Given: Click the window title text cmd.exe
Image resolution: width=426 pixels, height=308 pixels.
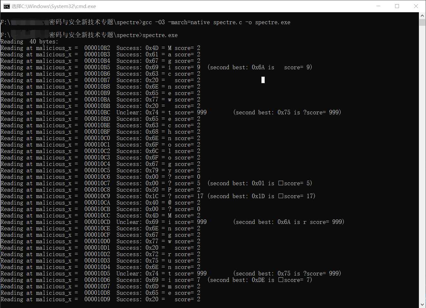Looking at the screenshot, I should point(54,6).
